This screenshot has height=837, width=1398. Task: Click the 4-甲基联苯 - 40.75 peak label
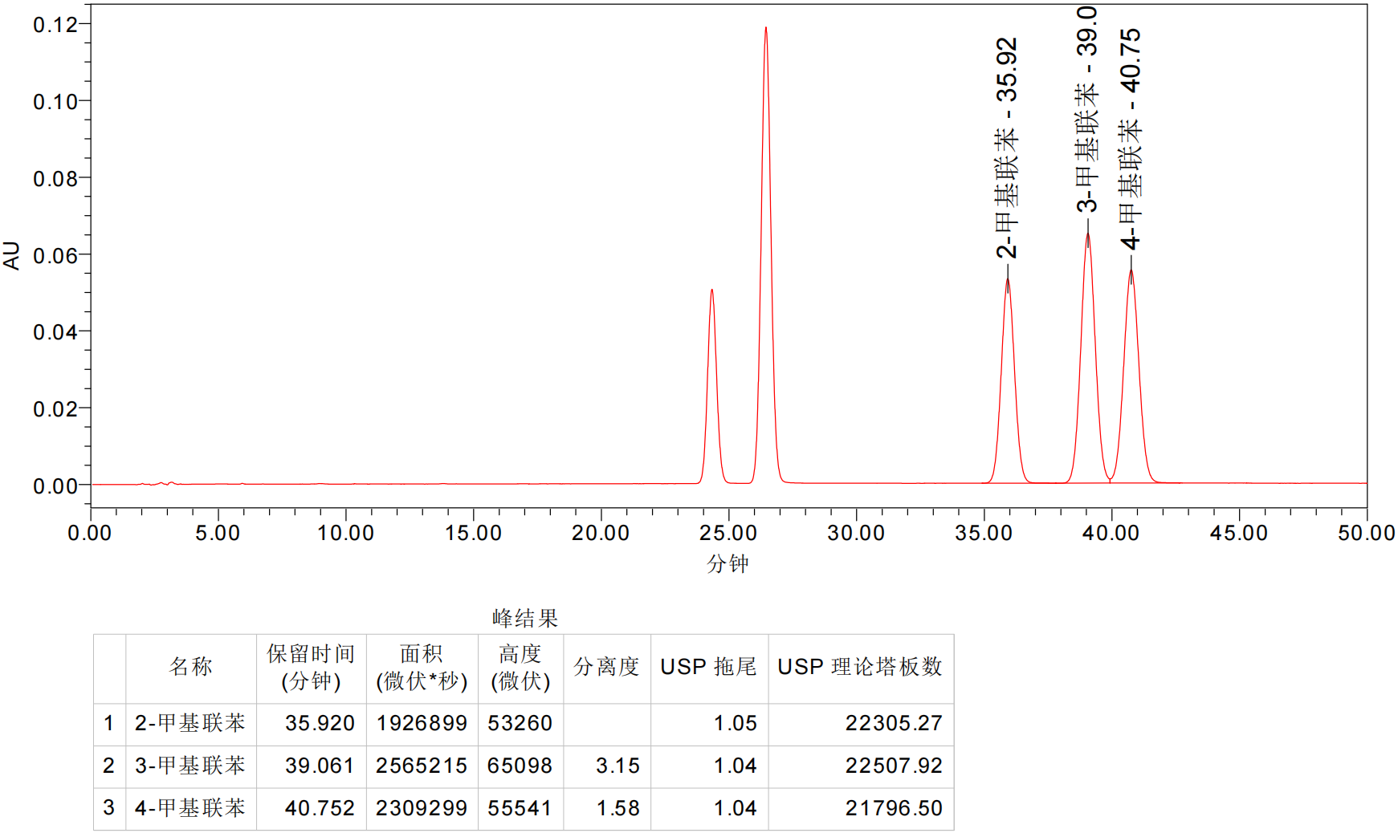click(1130, 138)
